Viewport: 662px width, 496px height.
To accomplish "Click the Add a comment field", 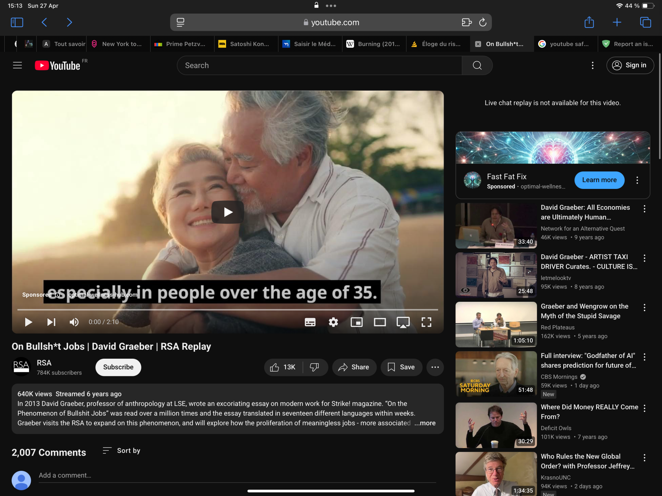I will tap(132, 475).
